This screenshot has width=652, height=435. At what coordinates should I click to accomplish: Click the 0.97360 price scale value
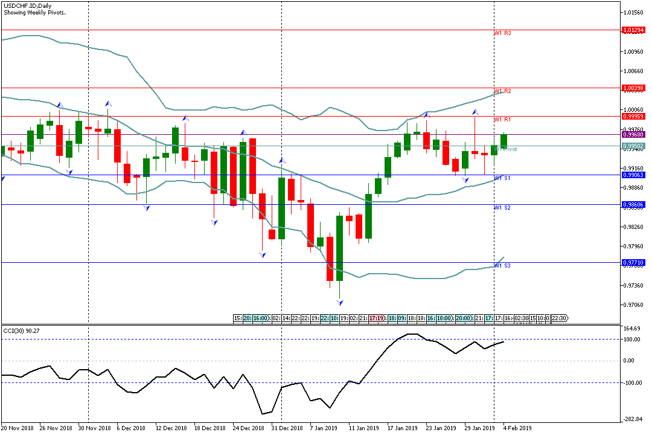pyautogui.click(x=633, y=286)
